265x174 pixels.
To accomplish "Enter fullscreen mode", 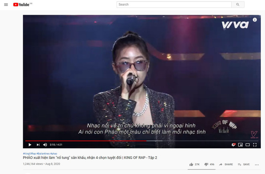I will point(255,145).
